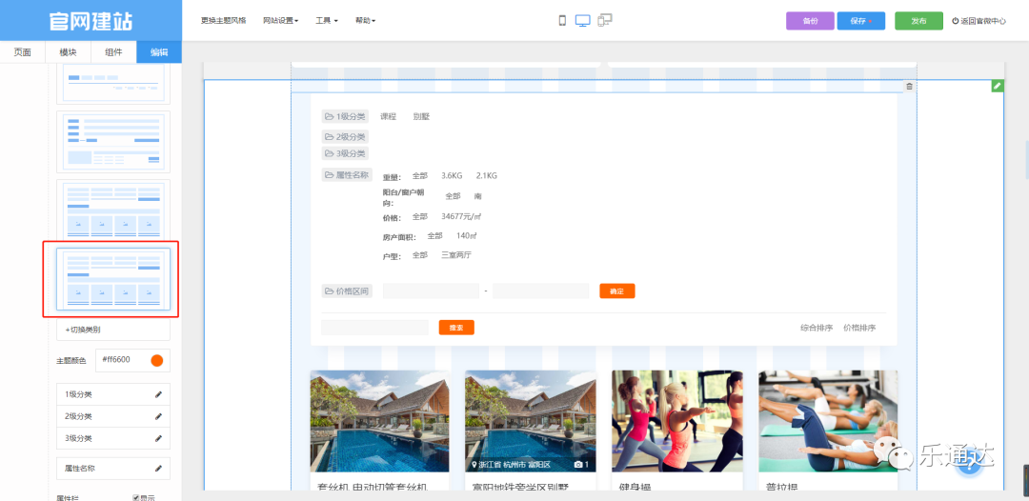The image size is (1029, 501).
Task: Publish site with green 发布 button
Action: [x=918, y=21]
